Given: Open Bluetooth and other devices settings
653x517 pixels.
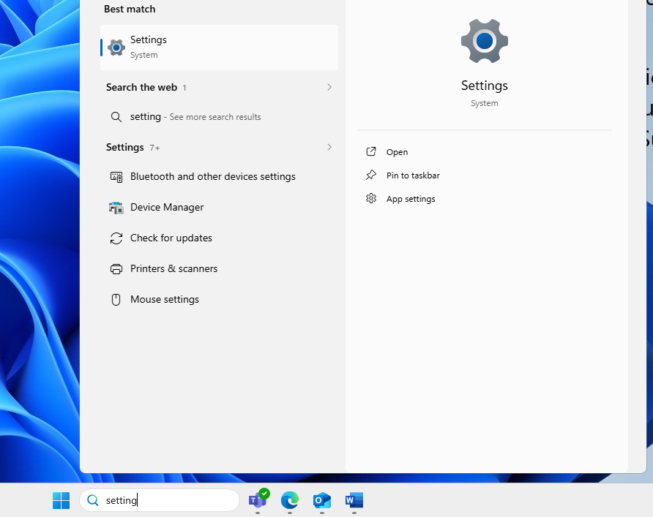Looking at the screenshot, I should coord(219,177).
